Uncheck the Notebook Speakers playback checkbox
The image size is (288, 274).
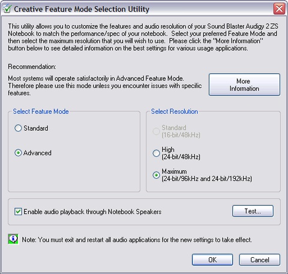[18, 212]
